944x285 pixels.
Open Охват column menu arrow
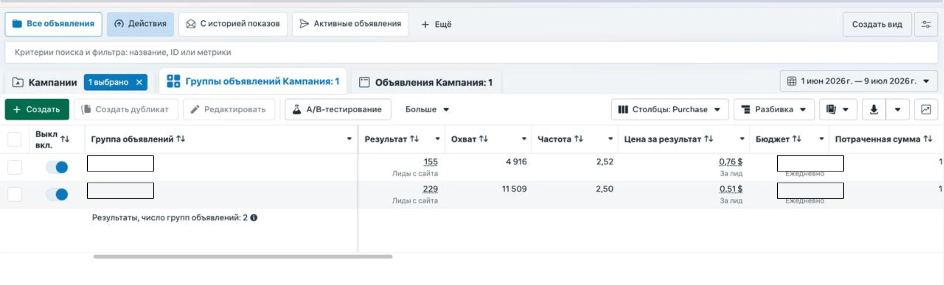coord(524,139)
